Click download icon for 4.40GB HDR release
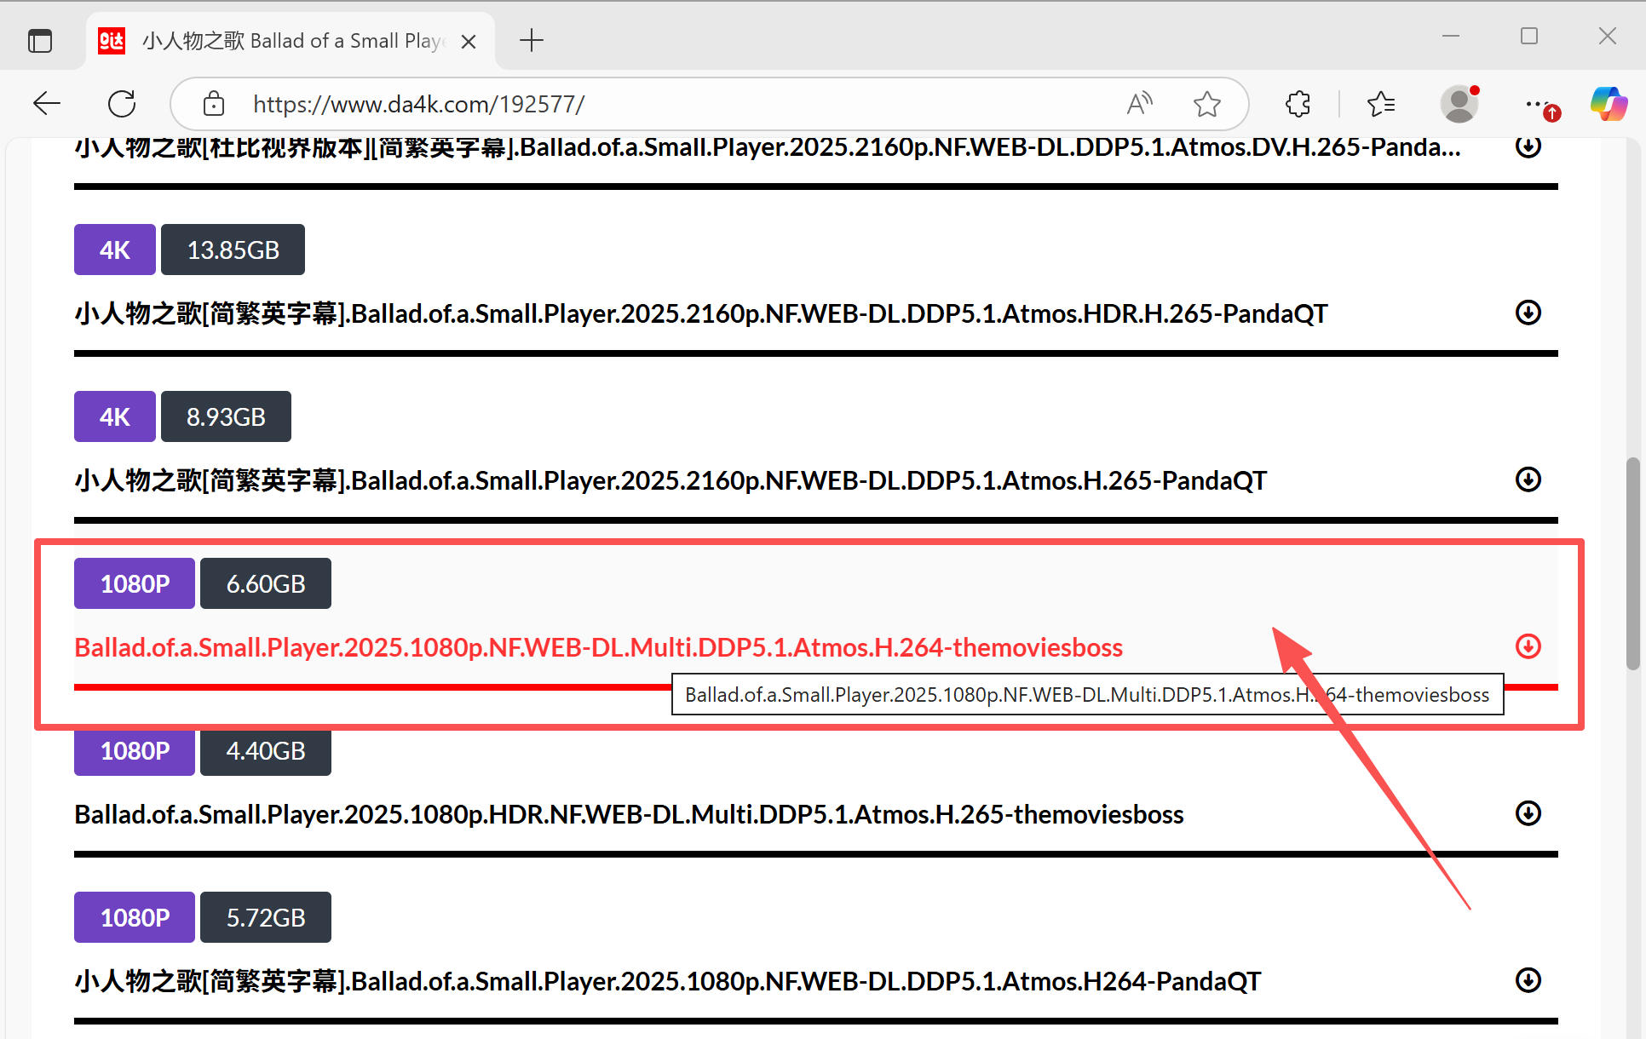Screen dimensions: 1646x1039 tap(1528, 813)
